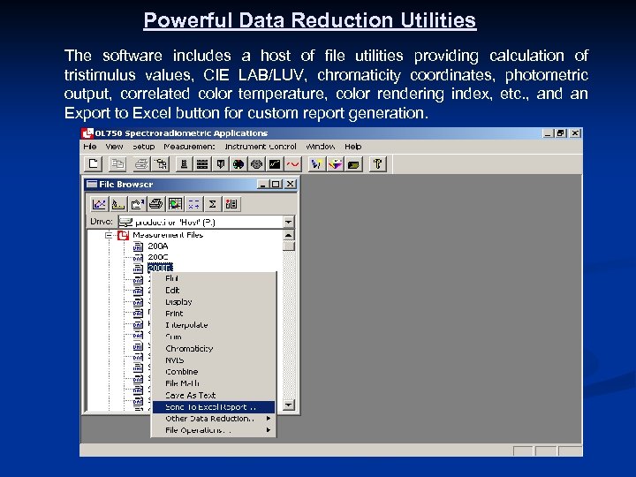Choose Sum from the context menu
Screen dimensions: 636x477
click(x=214, y=337)
